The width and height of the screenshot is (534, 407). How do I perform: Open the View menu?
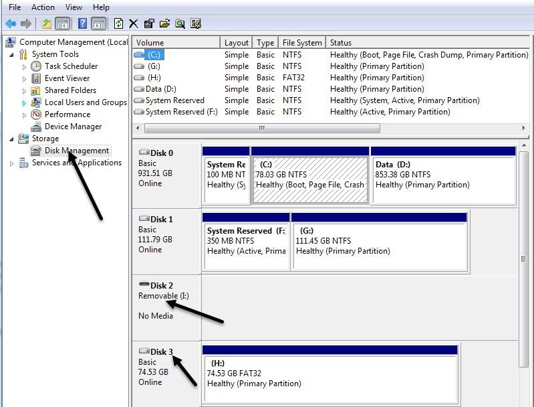(74, 7)
